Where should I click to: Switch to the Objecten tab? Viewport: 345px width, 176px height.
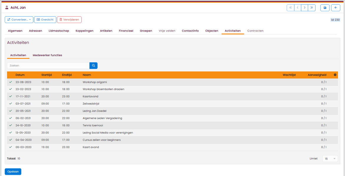(212, 31)
